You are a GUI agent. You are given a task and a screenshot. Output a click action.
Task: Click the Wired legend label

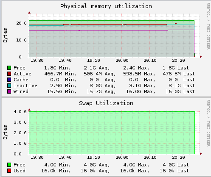point(21,91)
